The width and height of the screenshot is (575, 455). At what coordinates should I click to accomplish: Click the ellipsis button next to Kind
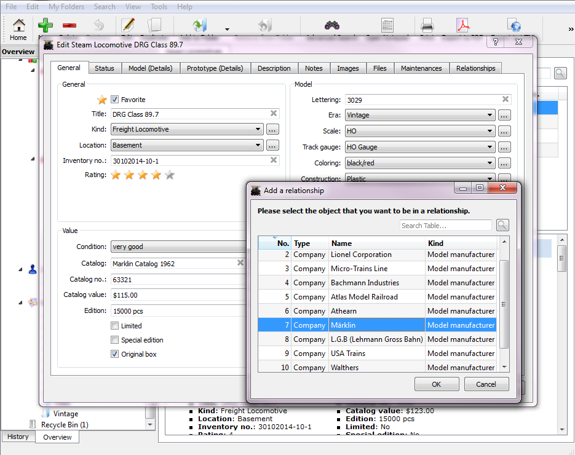click(272, 129)
